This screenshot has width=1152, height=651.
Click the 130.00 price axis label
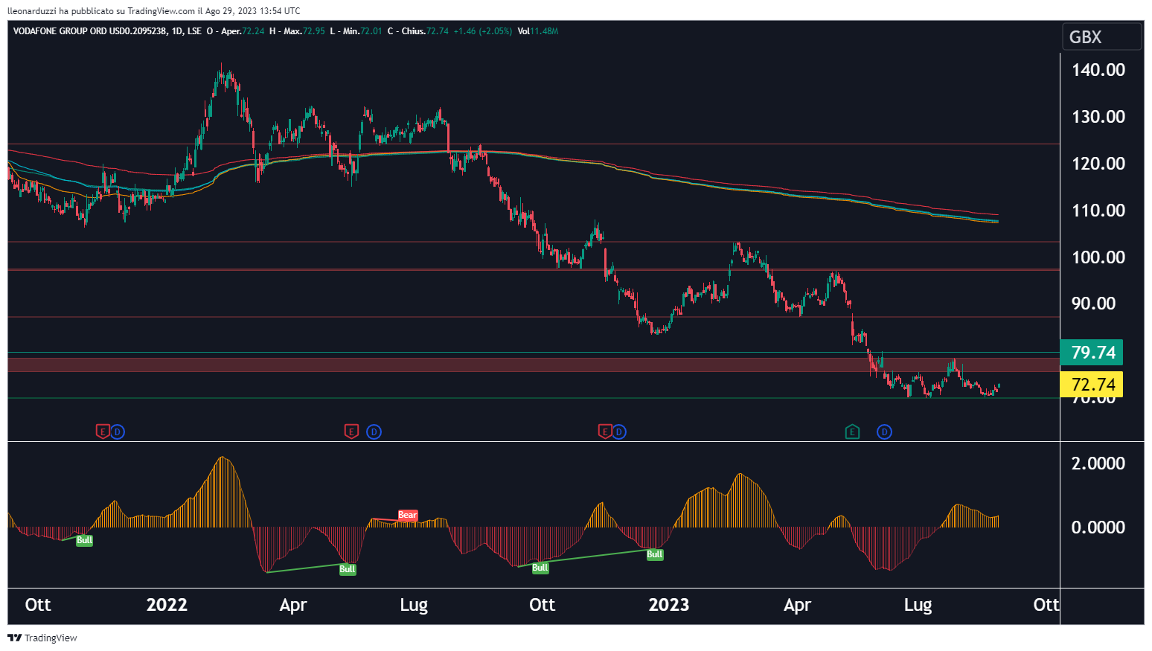[1098, 117]
